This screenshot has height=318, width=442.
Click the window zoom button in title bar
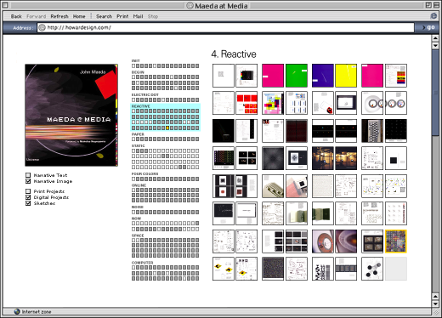click(x=428, y=5)
